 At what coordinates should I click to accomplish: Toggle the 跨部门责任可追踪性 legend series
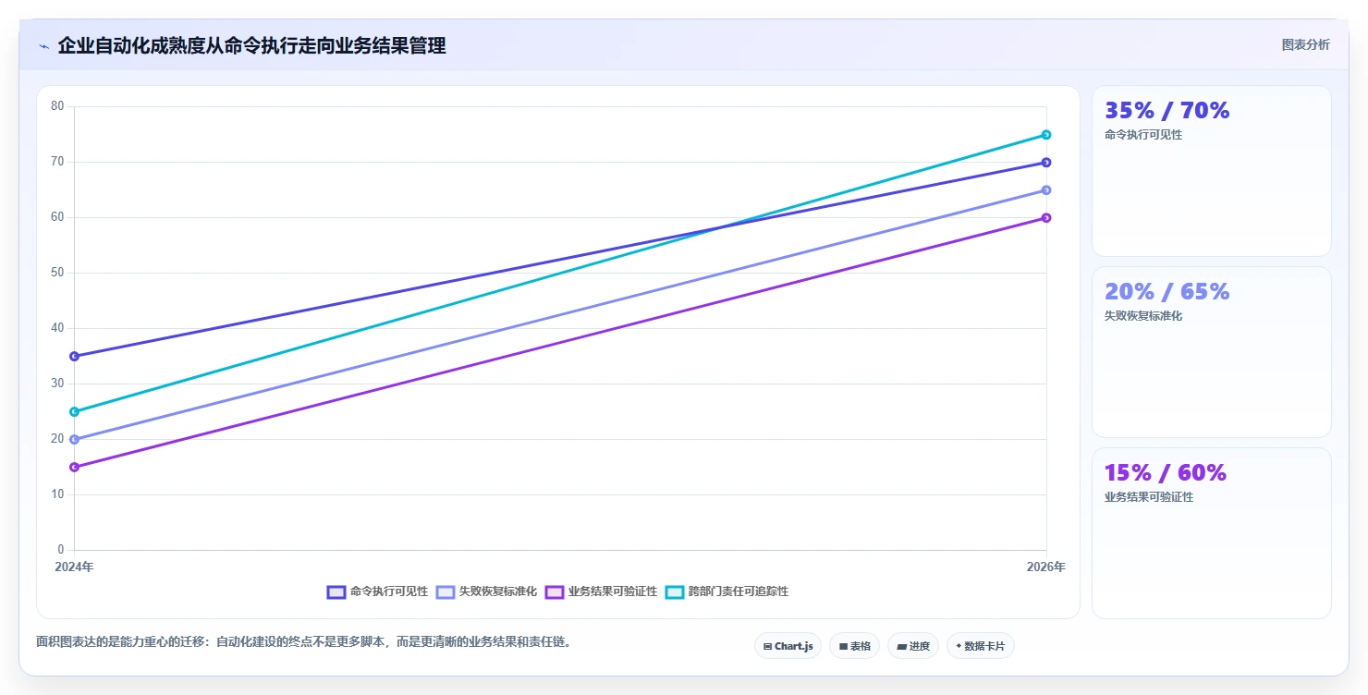pos(727,591)
